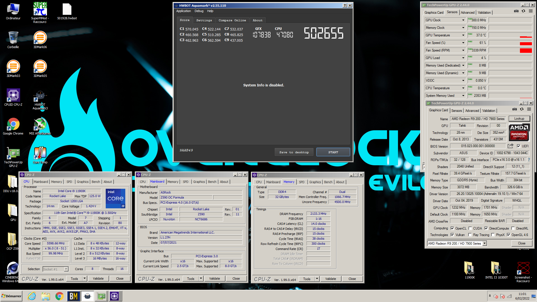
Task: Toggle the DirectCompute checkbox
Action: pos(486,228)
